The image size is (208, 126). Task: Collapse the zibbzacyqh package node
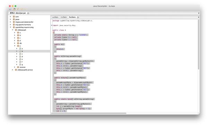[12, 30]
